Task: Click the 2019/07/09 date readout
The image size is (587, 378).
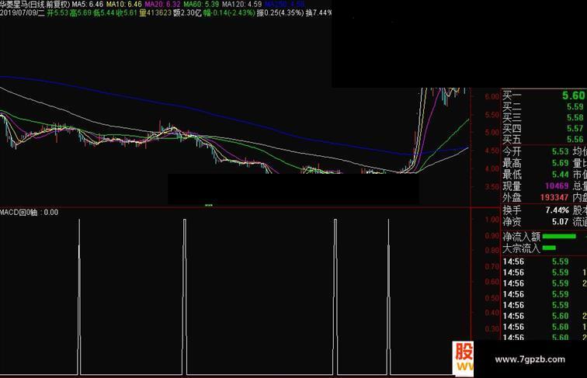Action: click(x=22, y=13)
